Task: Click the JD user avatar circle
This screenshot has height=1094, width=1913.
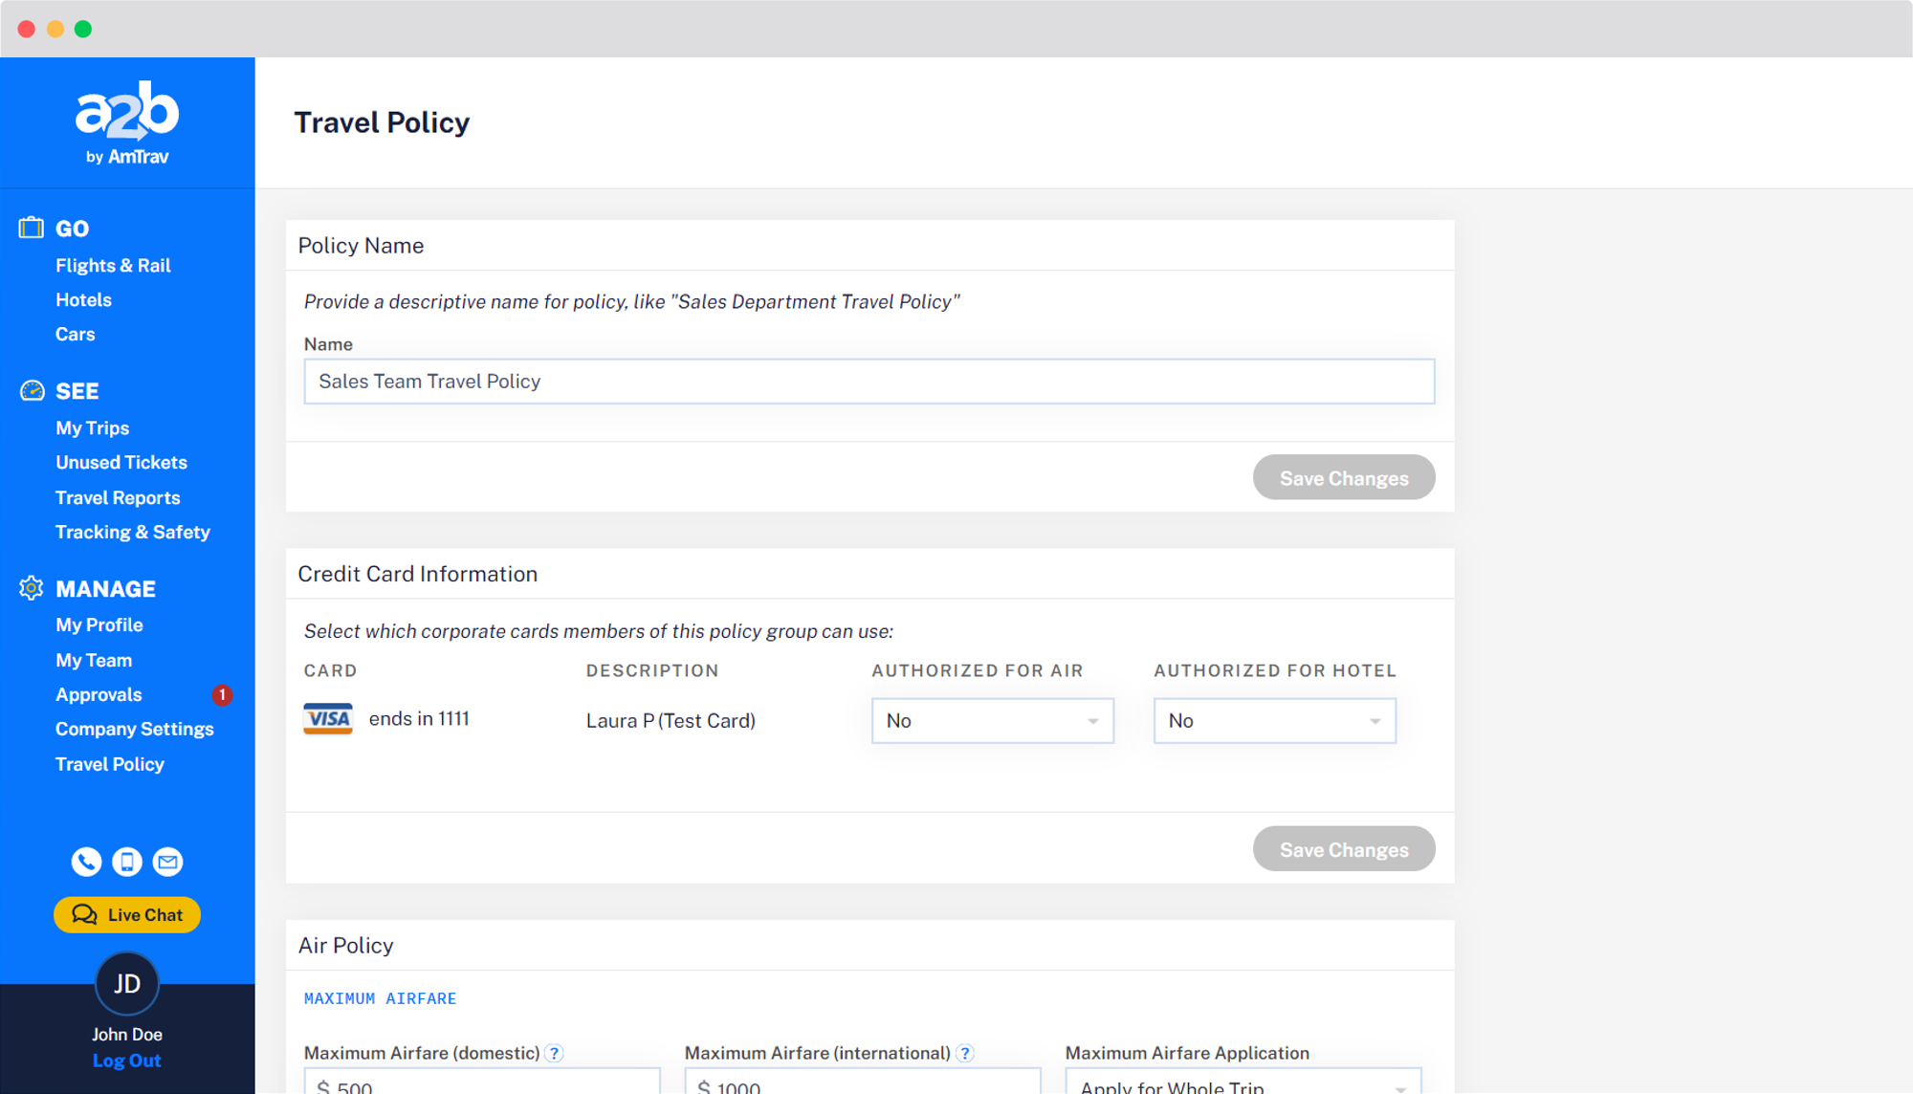Action: point(127,983)
